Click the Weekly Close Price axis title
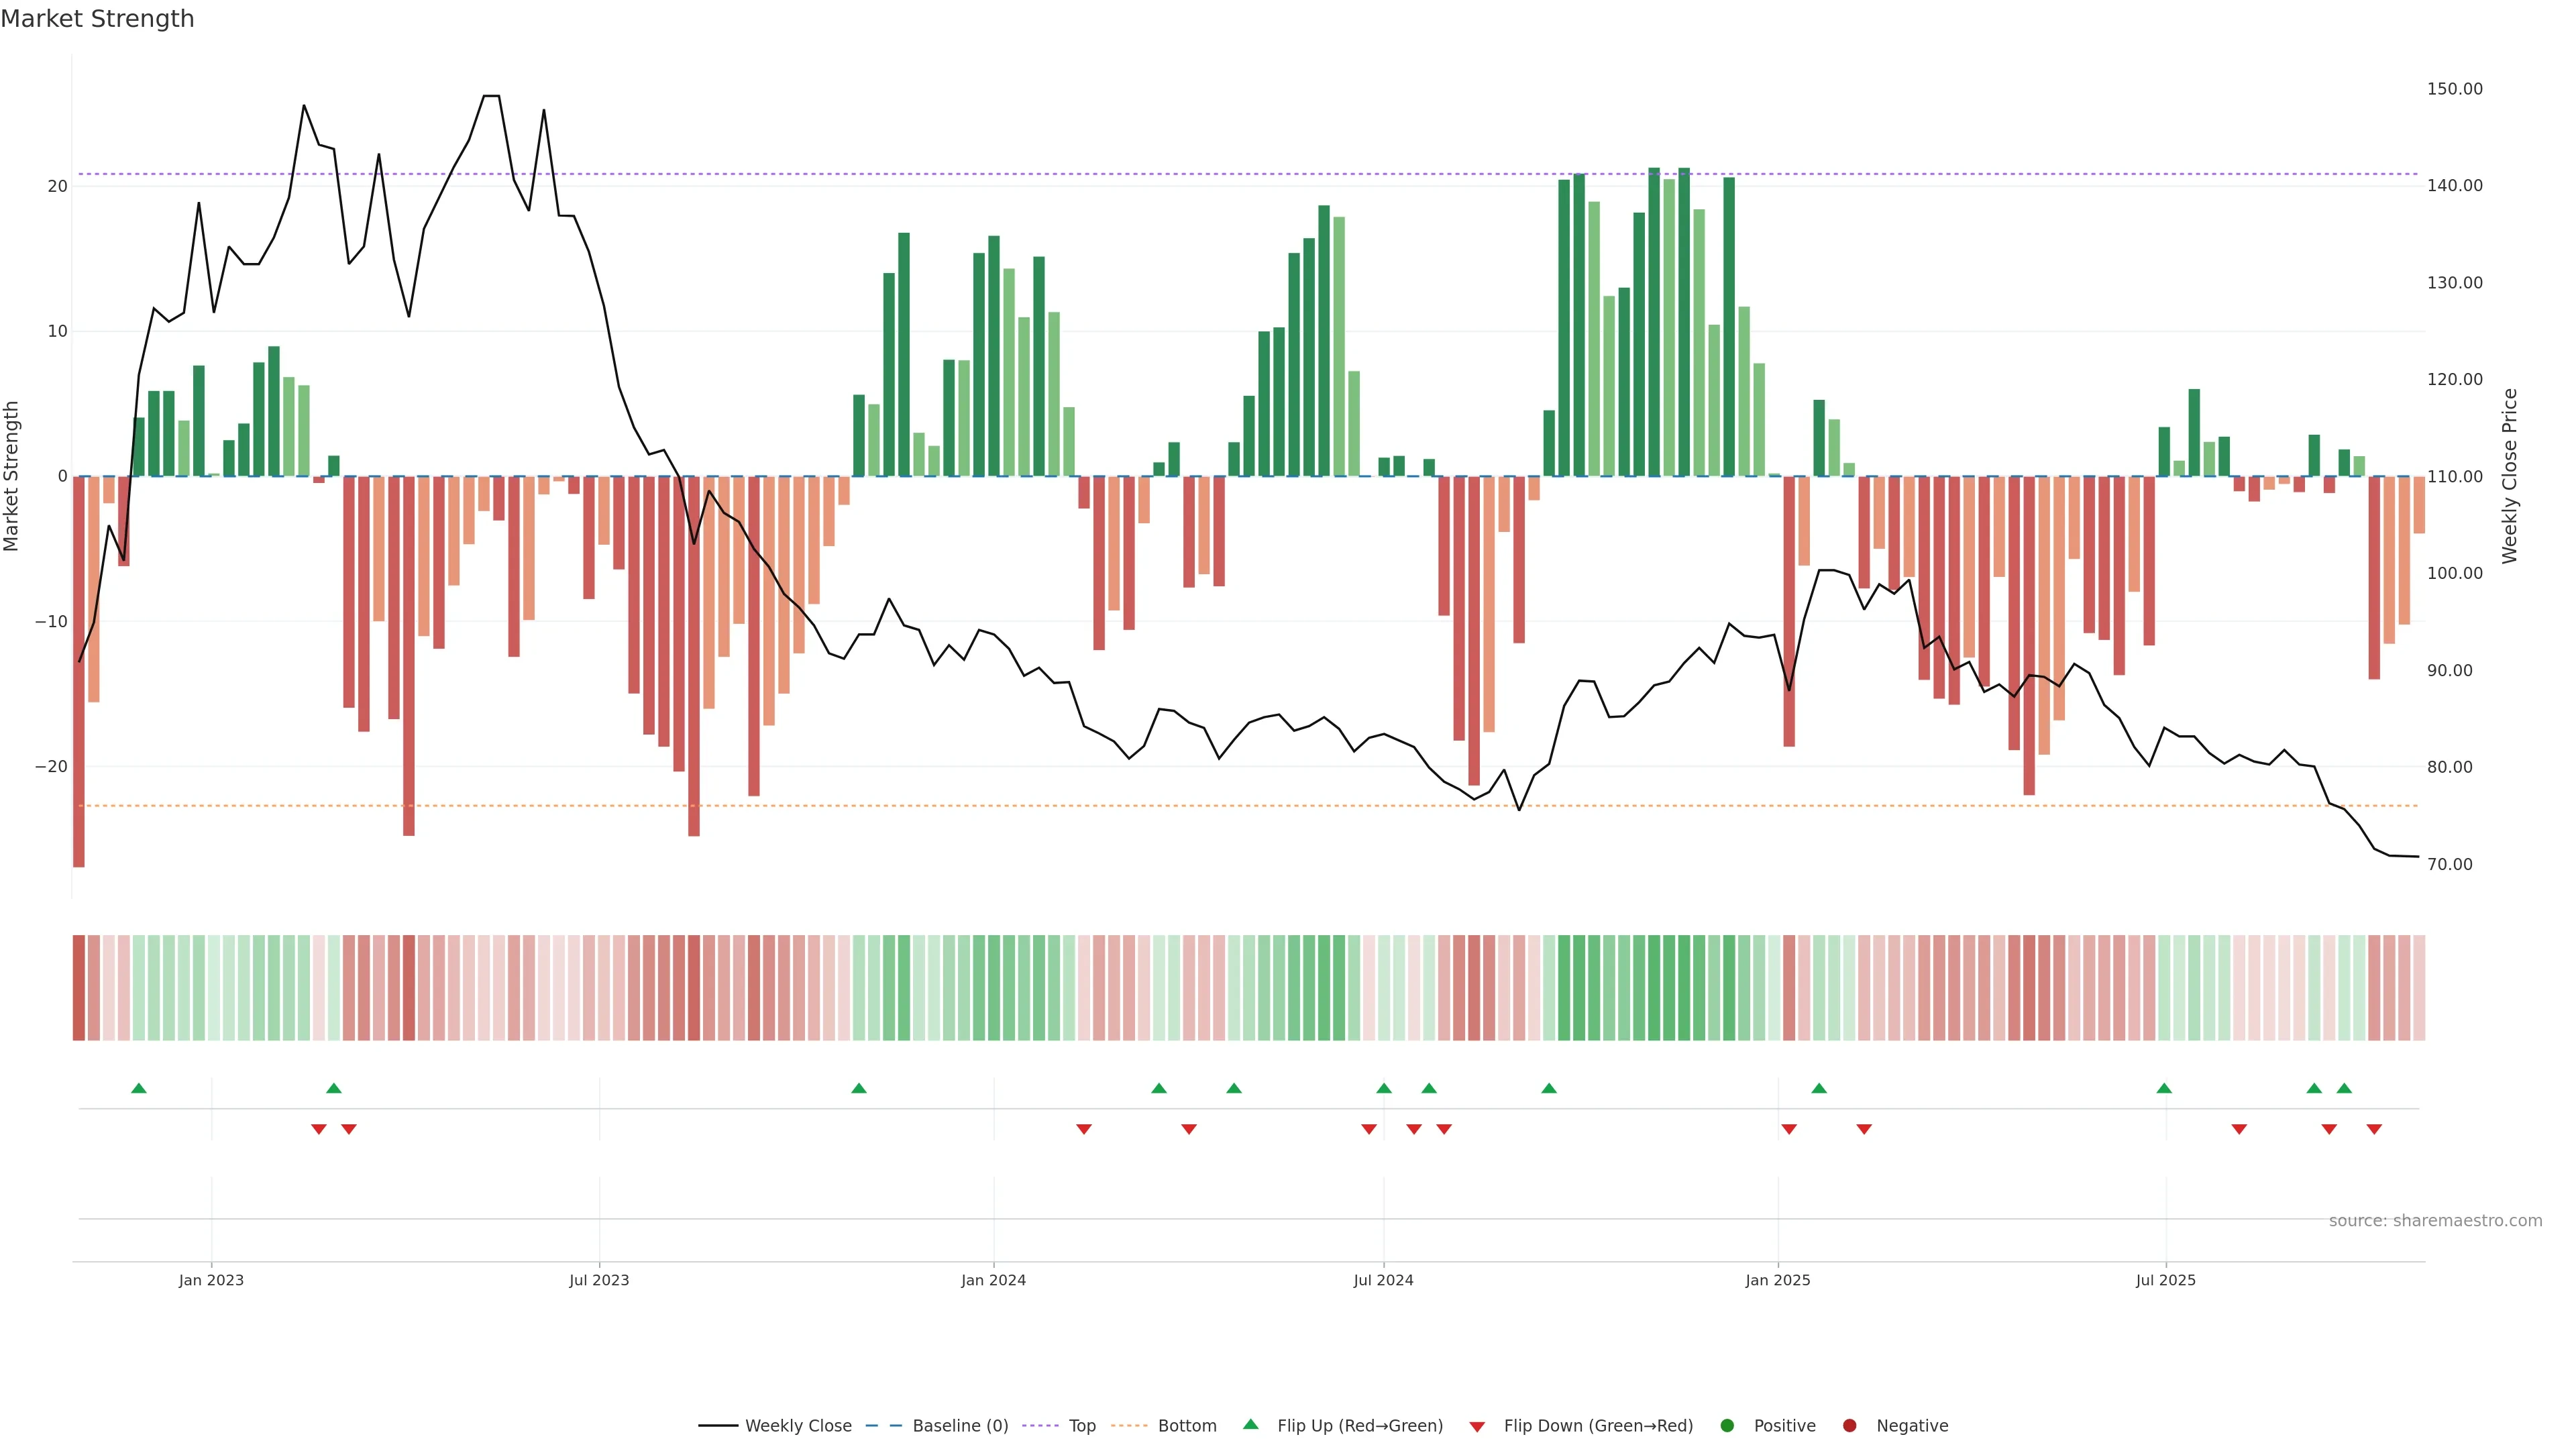Image resolution: width=2576 pixels, height=1449 pixels. click(x=2509, y=476)
